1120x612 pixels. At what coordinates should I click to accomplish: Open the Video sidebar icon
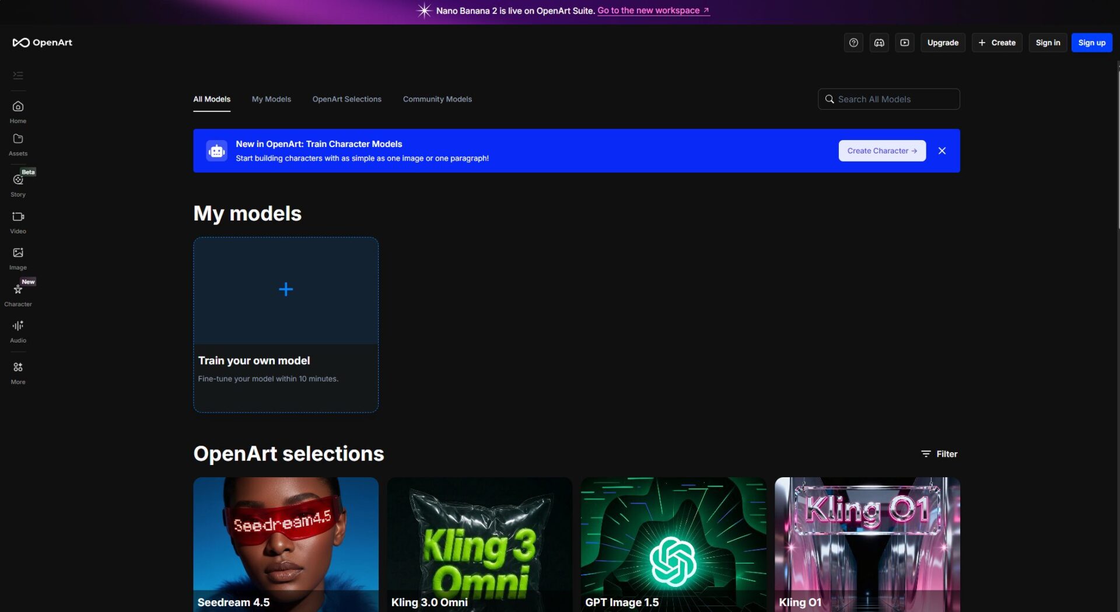(x=18, y=217)
